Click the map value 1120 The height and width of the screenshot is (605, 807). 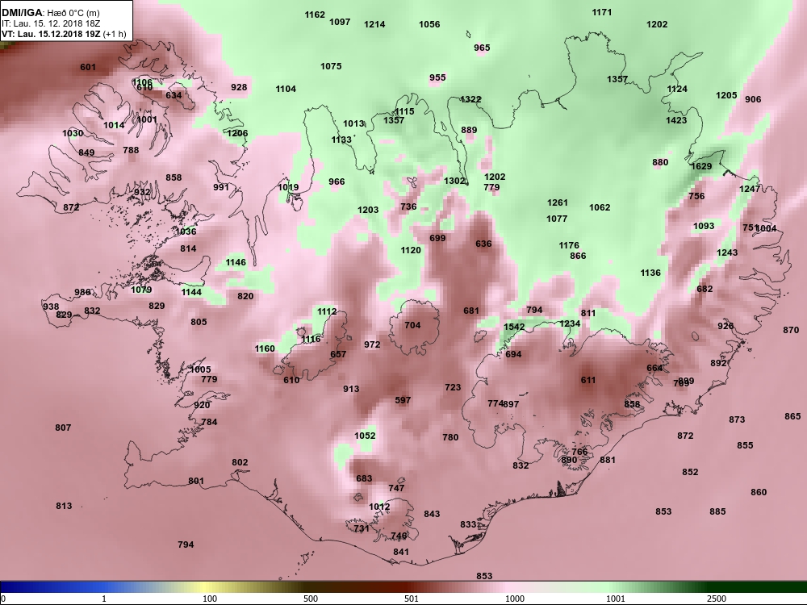tap(411, 250)
